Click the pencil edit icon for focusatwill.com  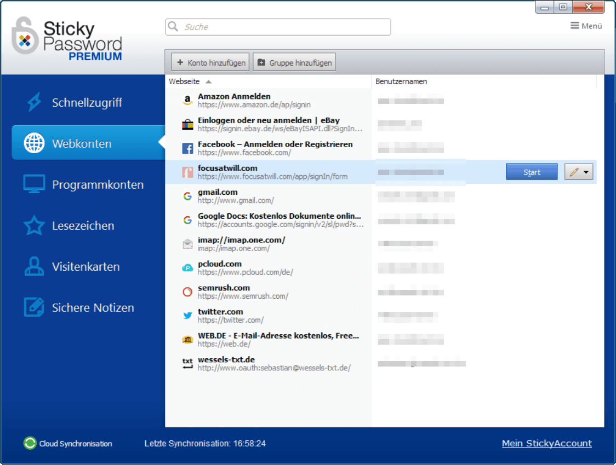point(574,172)
